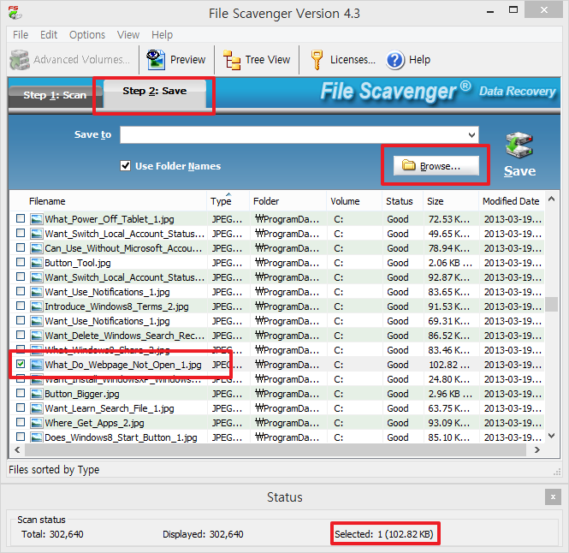Click scroll down arrow of file list
The width and height of the screenshot is (569, 553).
pyautogui.click(x=552, y=436)
